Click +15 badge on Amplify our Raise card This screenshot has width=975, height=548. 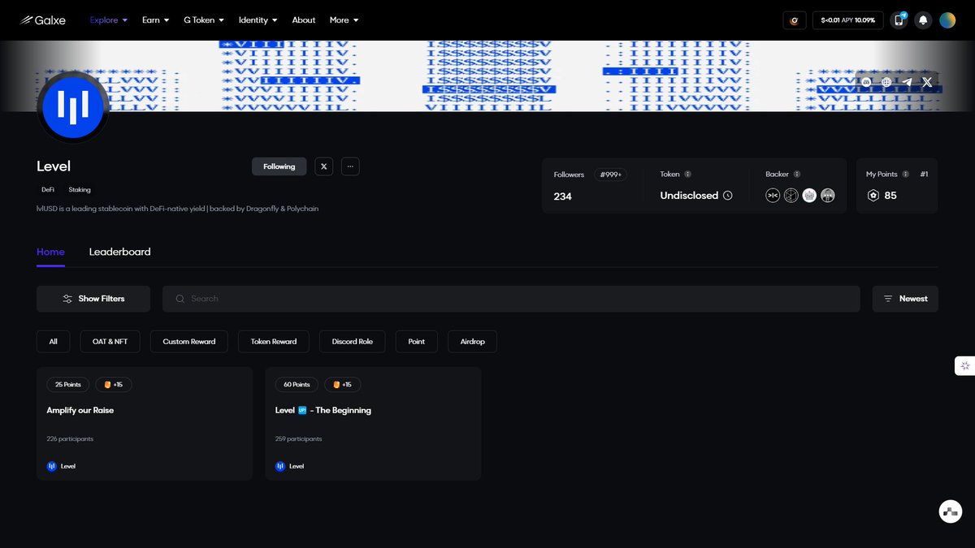point(114,385)
